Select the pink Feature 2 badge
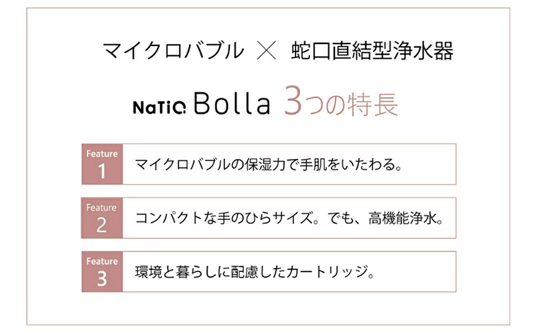This screenshot has width=536, height=331. [x=101, y=218]
